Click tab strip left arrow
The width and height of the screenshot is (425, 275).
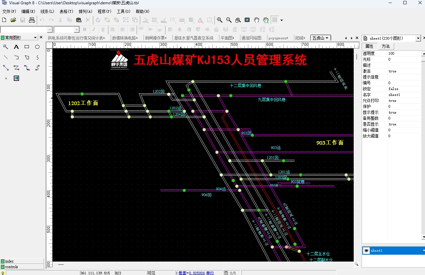346,38
